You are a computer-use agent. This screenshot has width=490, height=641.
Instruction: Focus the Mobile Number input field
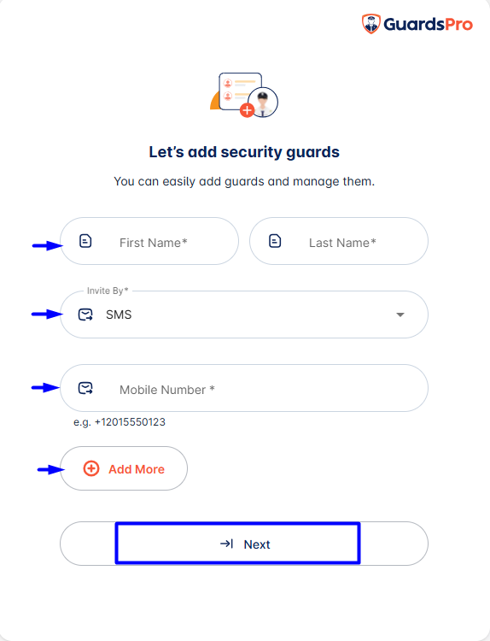244,388
